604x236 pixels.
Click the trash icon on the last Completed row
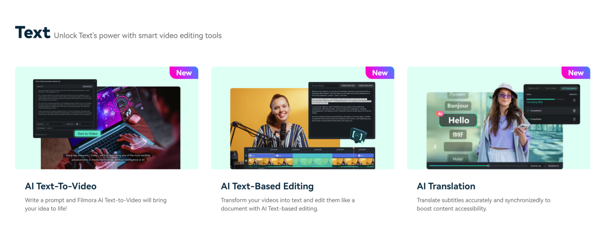[574, 119]
